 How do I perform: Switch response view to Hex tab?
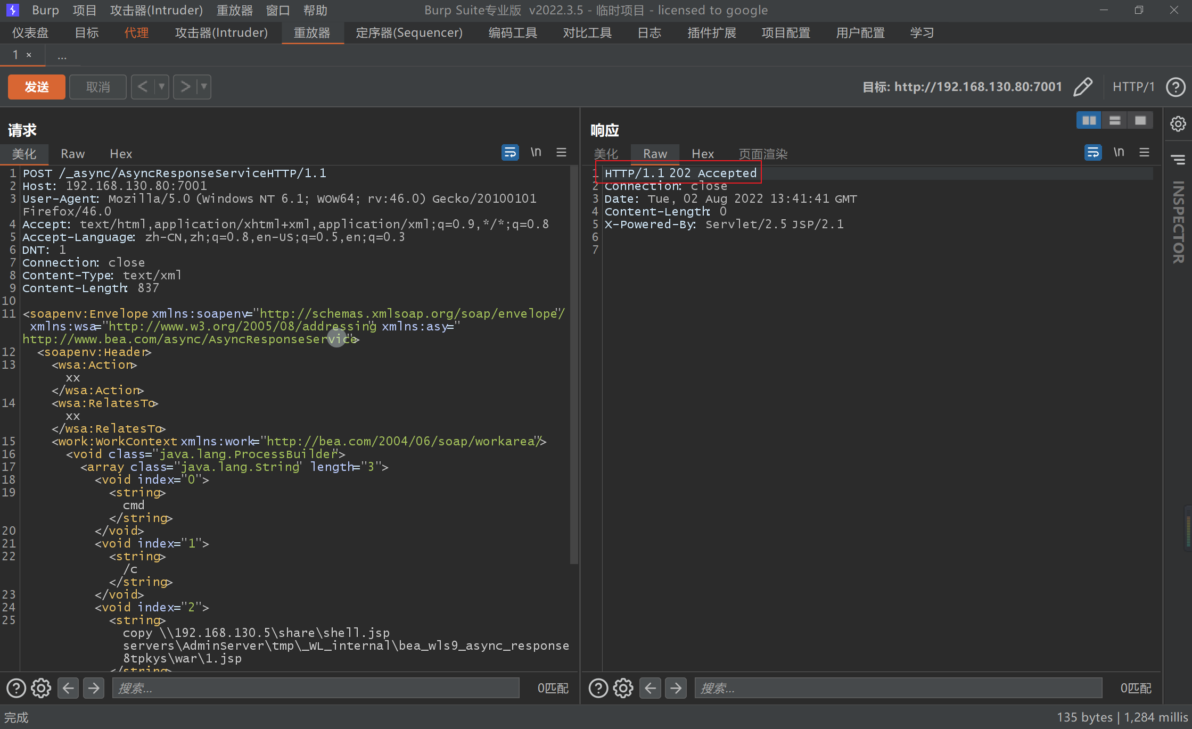703,154
